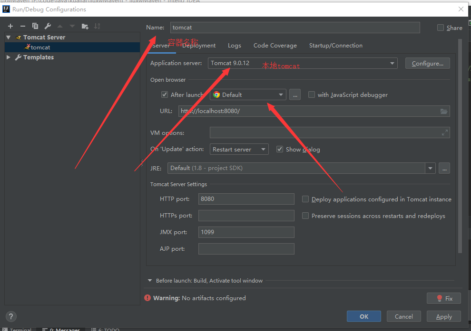
Task: Toggle Show dialog checkbox
Action: click(x=280, y=149)
